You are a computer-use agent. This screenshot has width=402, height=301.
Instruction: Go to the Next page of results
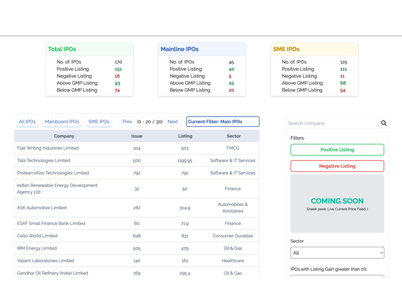tap(172, 122)
